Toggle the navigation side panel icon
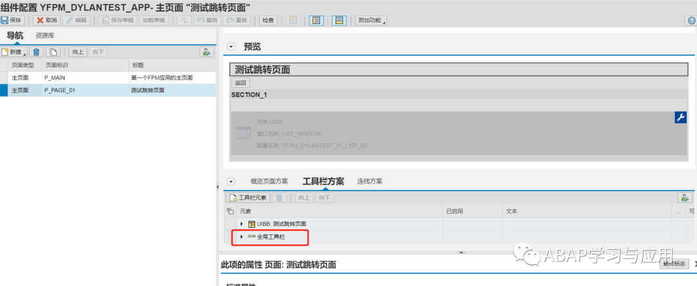 316,21
